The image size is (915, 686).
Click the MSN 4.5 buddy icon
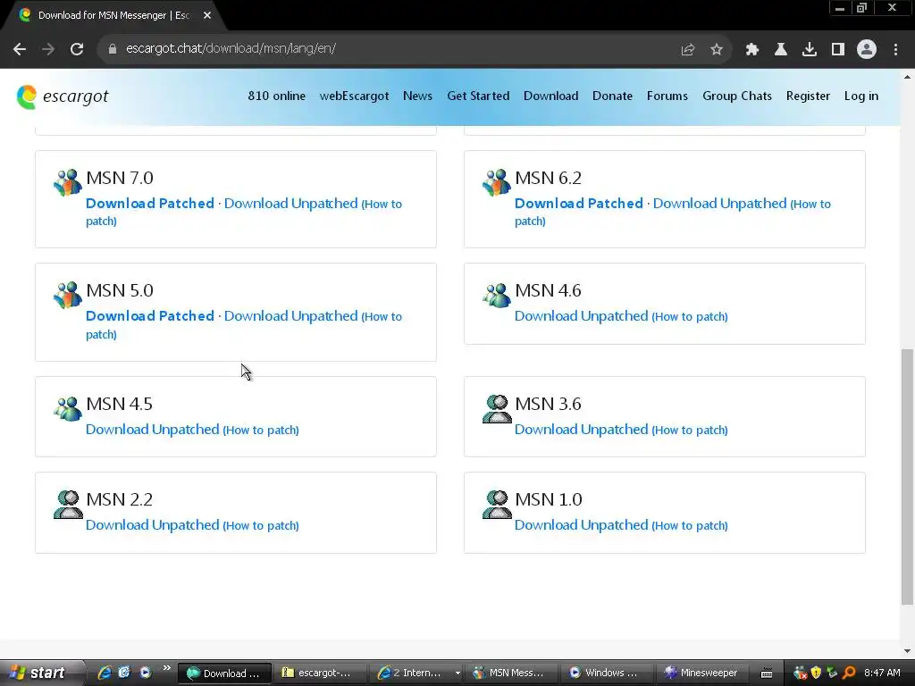[68, 408]
